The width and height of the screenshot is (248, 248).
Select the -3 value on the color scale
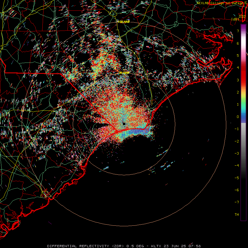[x=237, y=153]
